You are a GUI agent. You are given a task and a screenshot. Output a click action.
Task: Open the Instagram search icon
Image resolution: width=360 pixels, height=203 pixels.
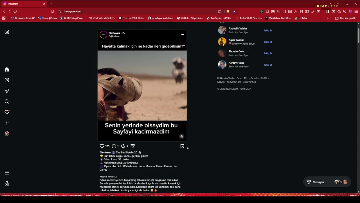pyautogui.click(x=7, y=101)
